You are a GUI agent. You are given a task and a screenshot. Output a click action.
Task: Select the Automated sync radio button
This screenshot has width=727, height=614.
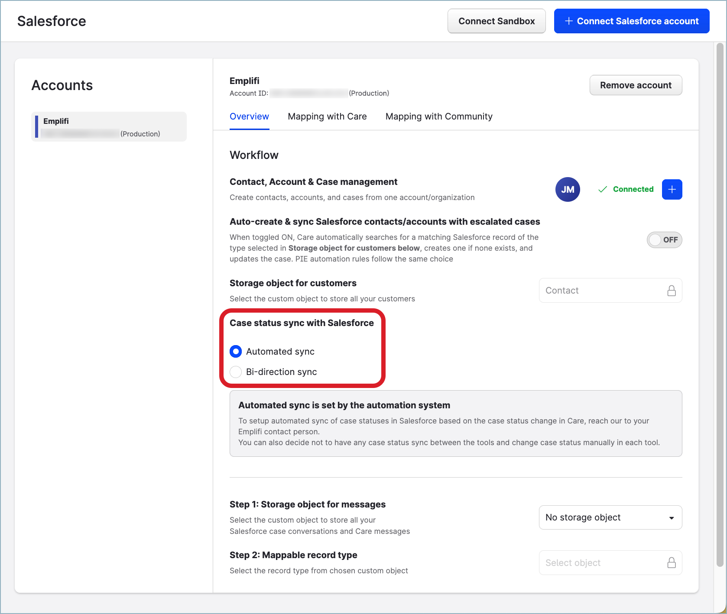236,351
